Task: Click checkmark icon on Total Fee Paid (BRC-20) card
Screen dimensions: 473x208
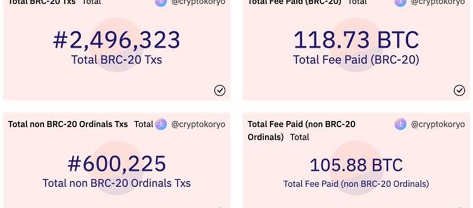Action: pyautogui.click(x=459, y=90)
